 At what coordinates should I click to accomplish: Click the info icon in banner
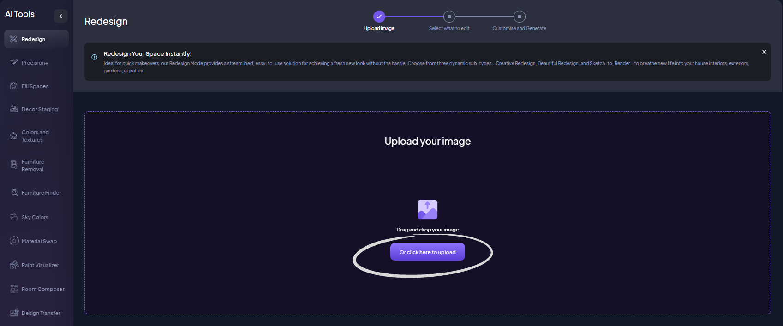pyautogui.click(x=94, y=57)
